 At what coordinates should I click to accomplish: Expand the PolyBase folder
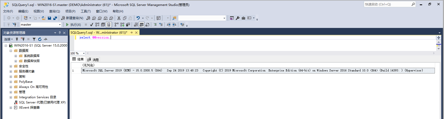point(11,82)
